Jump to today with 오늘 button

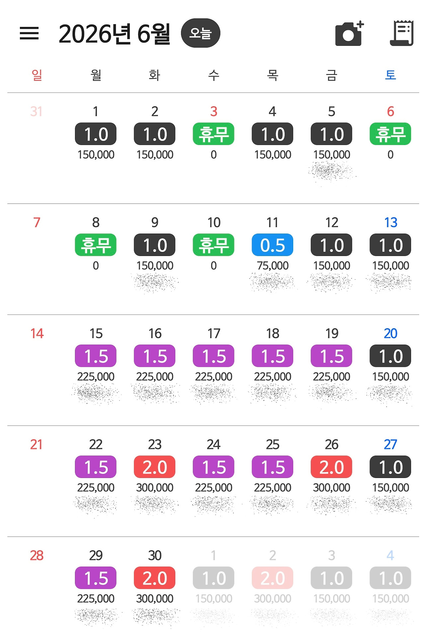pyautogui.click(x=201, y=33)
